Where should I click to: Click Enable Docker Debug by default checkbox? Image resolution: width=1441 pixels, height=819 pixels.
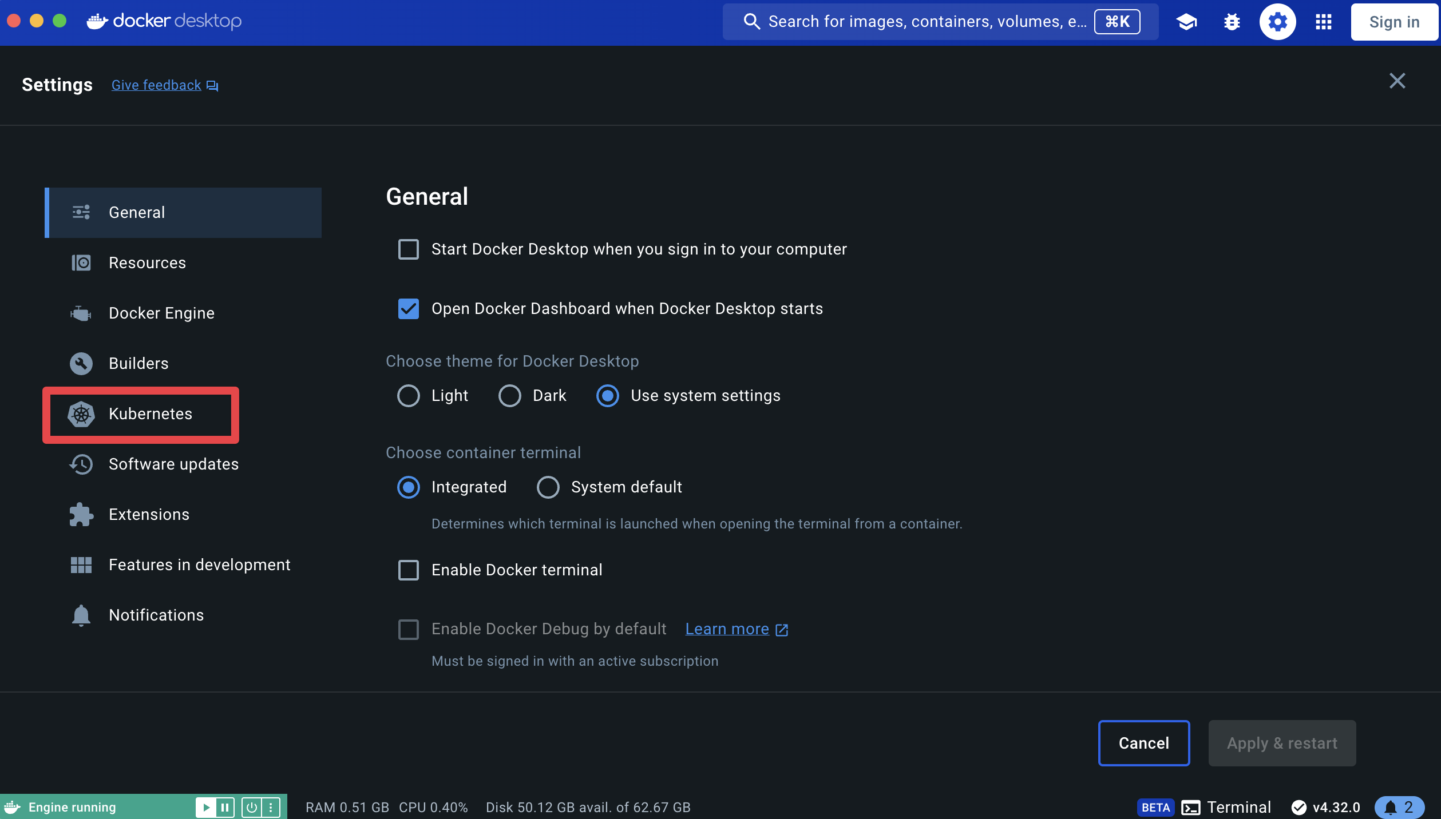click(408, 630)
